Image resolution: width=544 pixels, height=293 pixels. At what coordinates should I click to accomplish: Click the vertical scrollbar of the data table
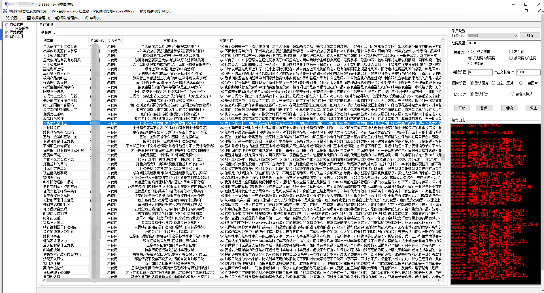pyautogui.click(x=443, y=157)
